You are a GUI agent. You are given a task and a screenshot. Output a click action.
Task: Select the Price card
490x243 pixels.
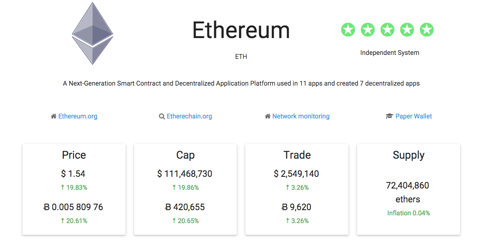(x=74, y=189)
